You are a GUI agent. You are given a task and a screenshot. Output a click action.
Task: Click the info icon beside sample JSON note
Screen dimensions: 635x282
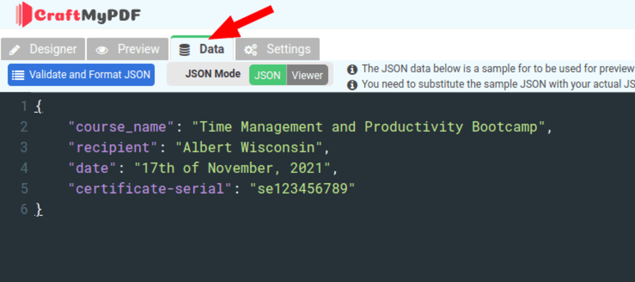pyautogui.click(x=352, y=69)
